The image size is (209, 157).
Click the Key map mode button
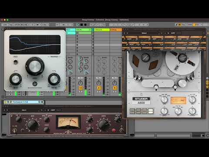click(x=183, y=25)
